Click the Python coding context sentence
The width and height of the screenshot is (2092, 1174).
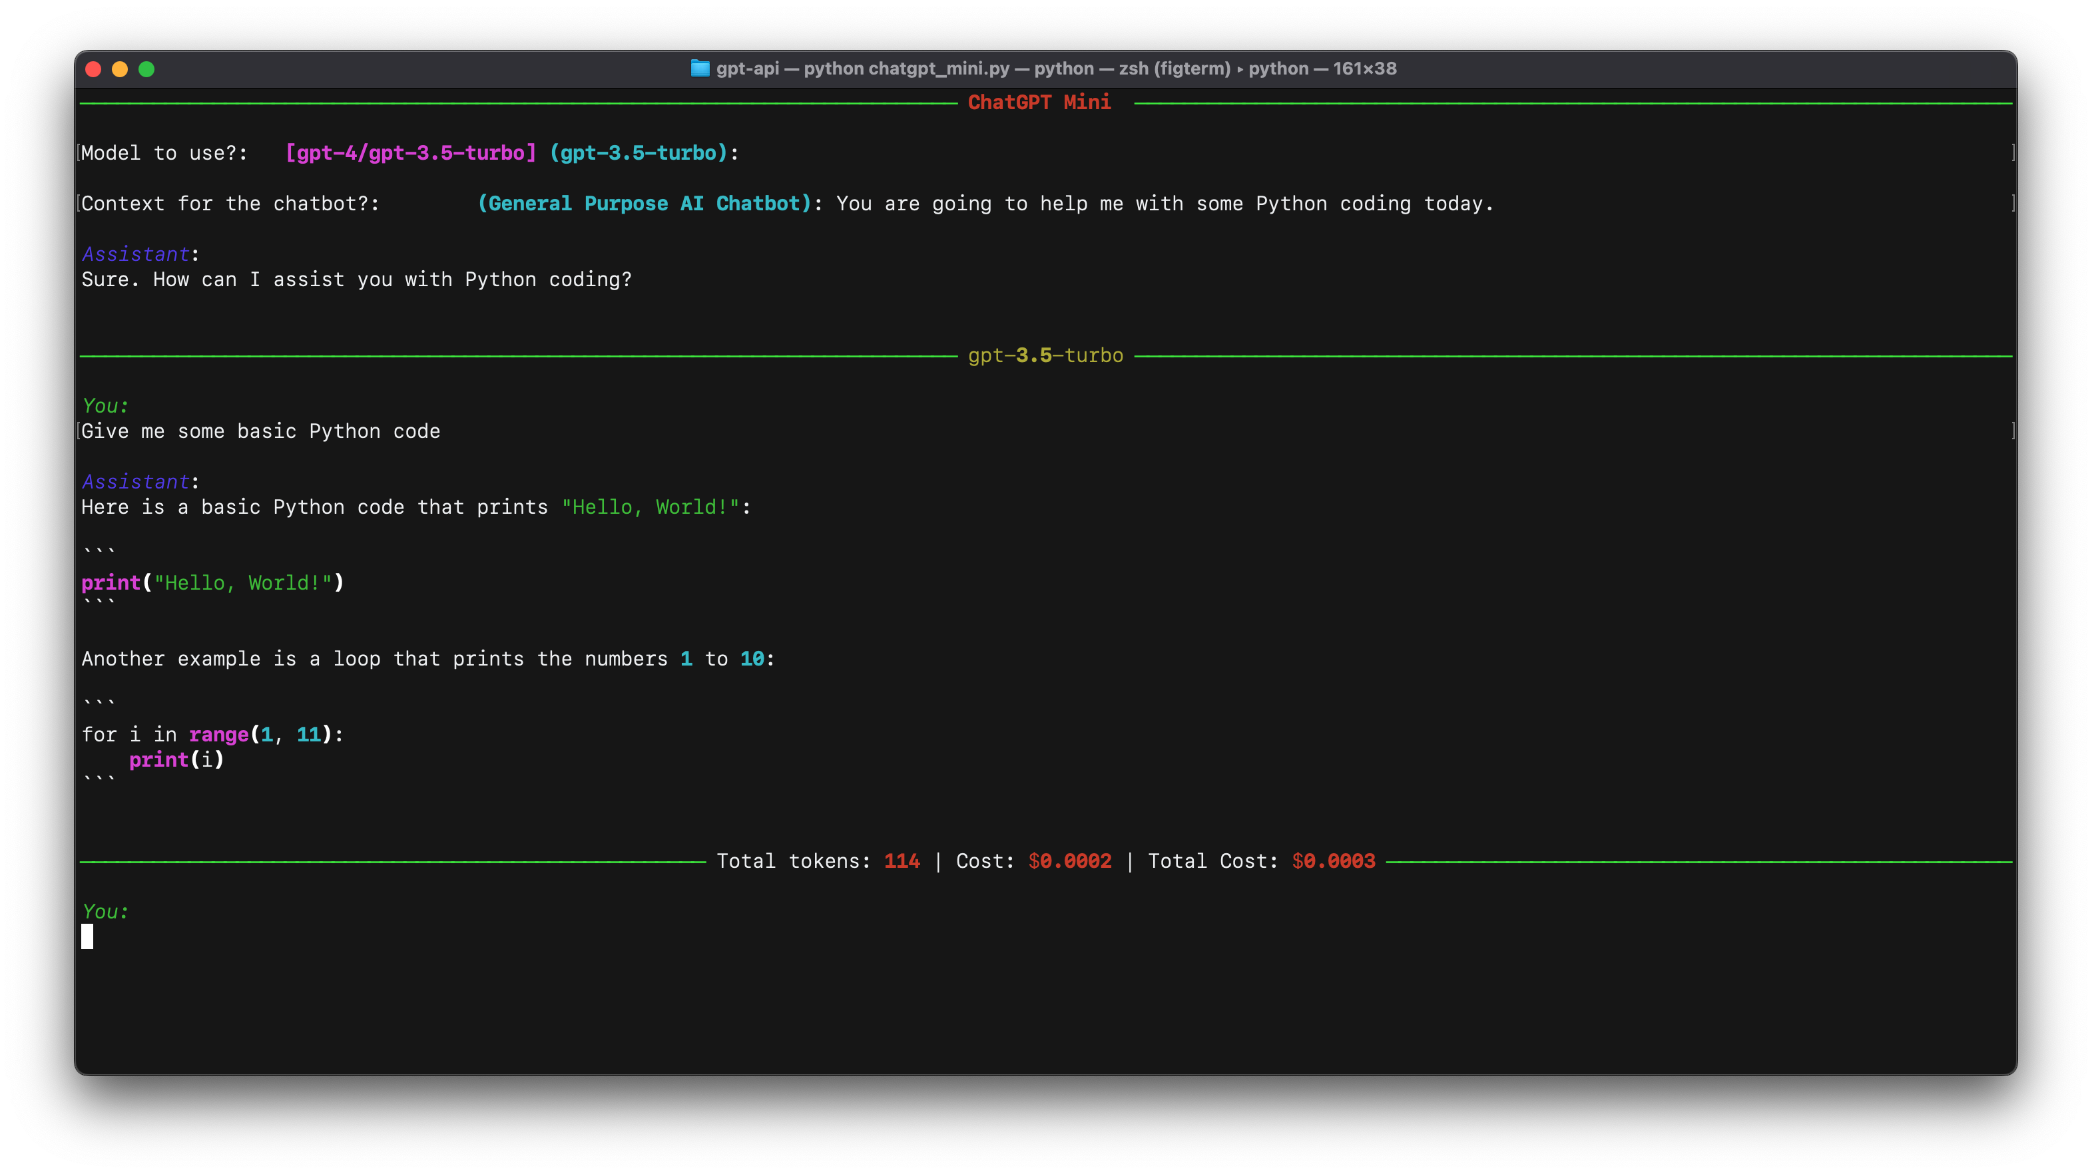1165,203
